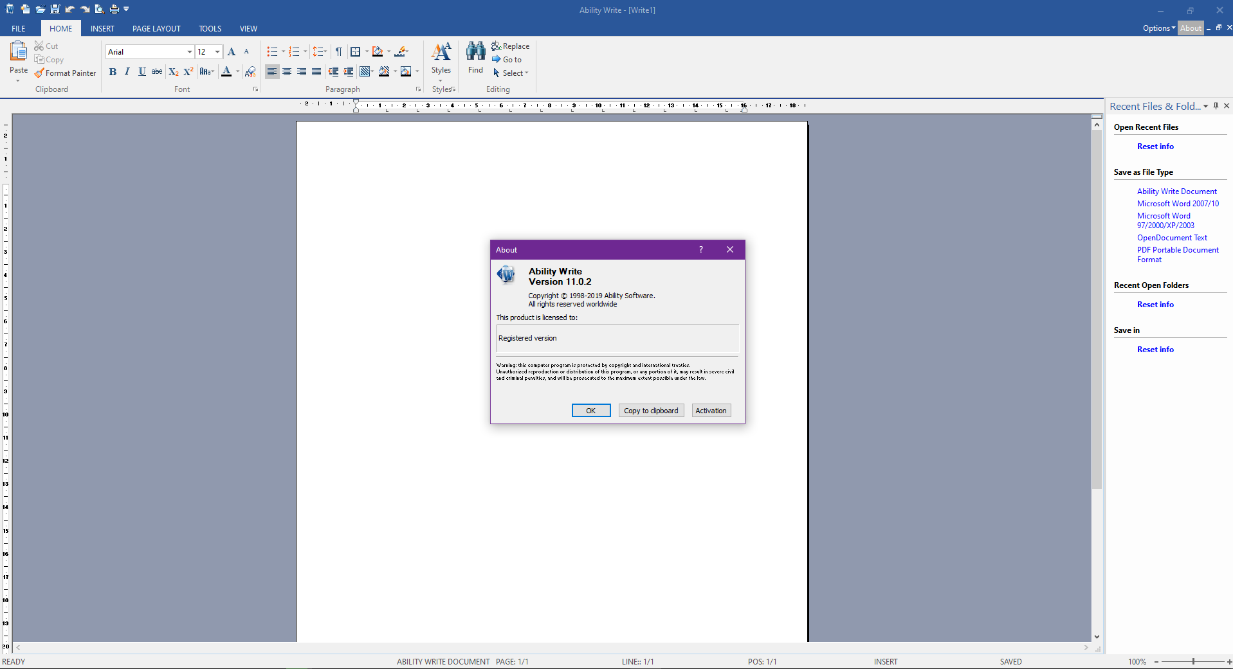Expand quick access toolbar customize arrow
The image size is (1233, 669).
126,9
